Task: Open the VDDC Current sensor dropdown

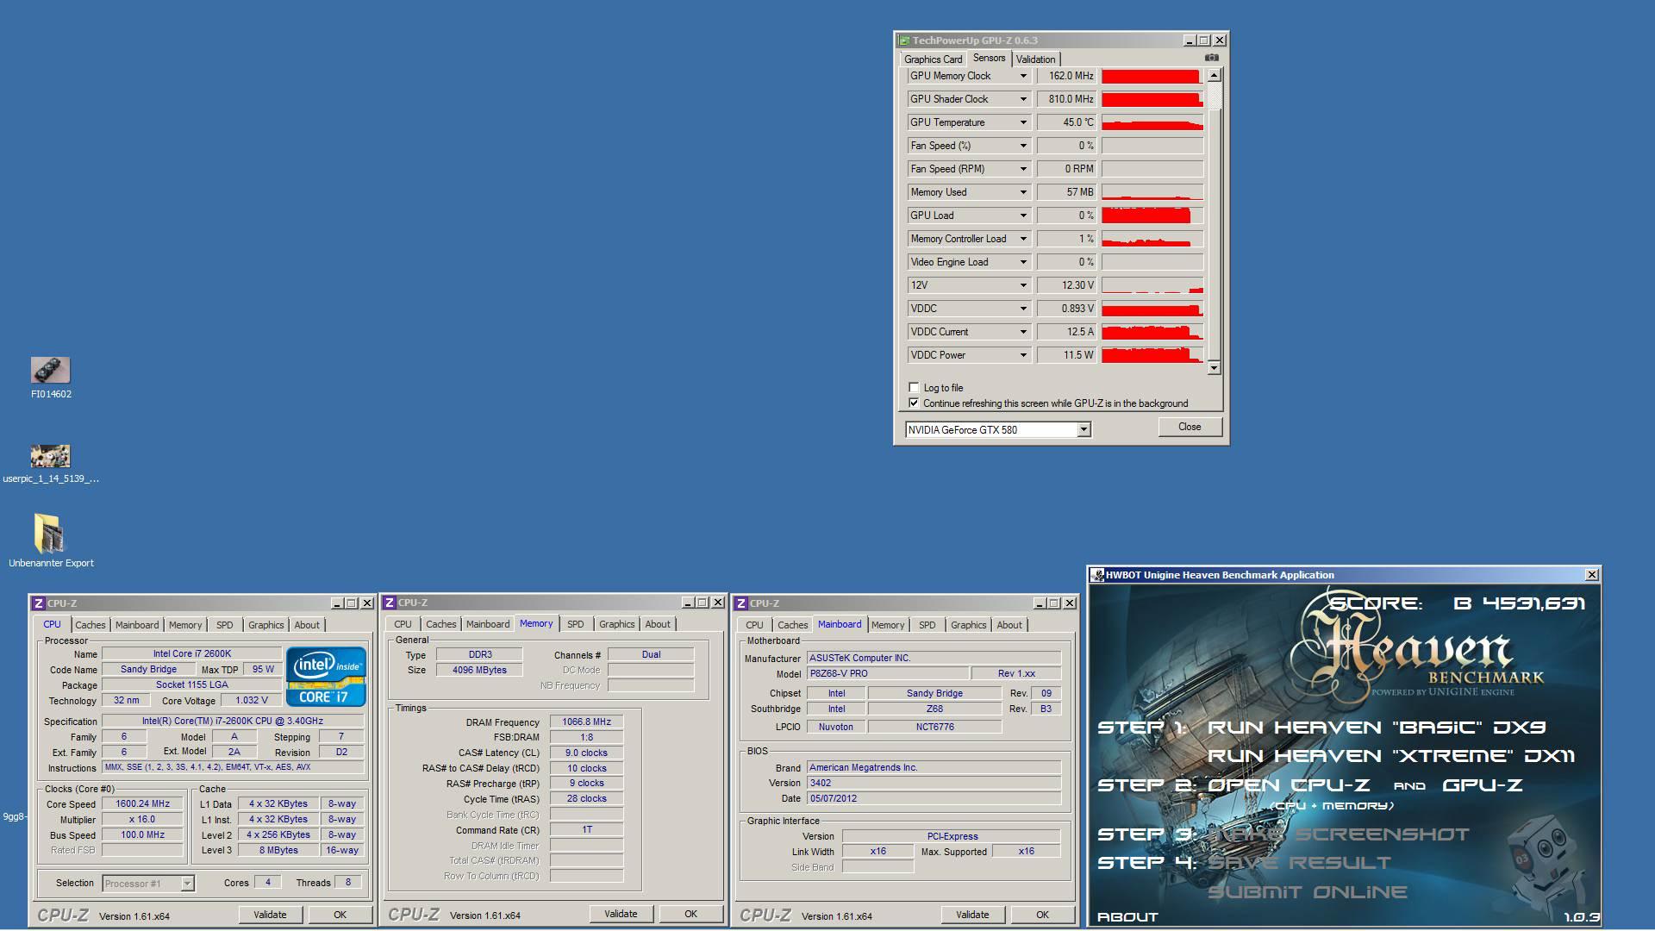Action: click(1023, 332)
